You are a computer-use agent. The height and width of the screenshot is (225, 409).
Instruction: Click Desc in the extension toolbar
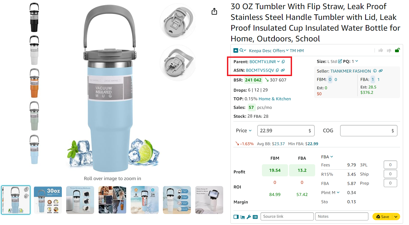[x=266, y=51]
